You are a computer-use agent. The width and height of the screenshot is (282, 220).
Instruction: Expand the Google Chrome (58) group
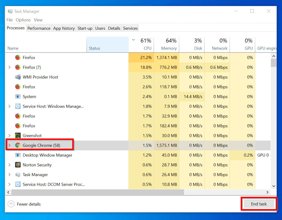10,145
